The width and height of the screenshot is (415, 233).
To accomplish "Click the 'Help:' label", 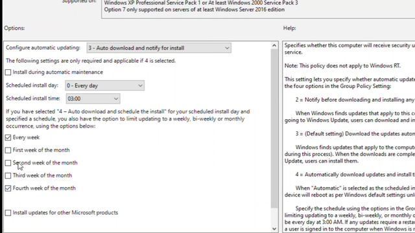I will pos(290,28).
